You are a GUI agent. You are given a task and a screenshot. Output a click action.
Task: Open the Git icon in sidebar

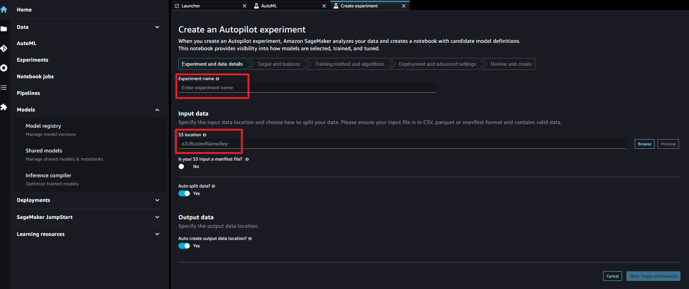pyautogui.click(x=4, y=48)
